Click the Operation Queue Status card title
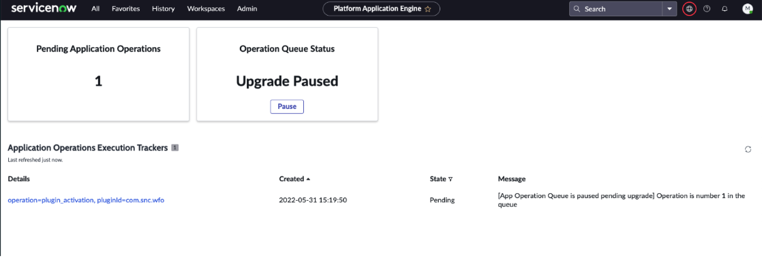762x258 pixels. coord(287,48)
